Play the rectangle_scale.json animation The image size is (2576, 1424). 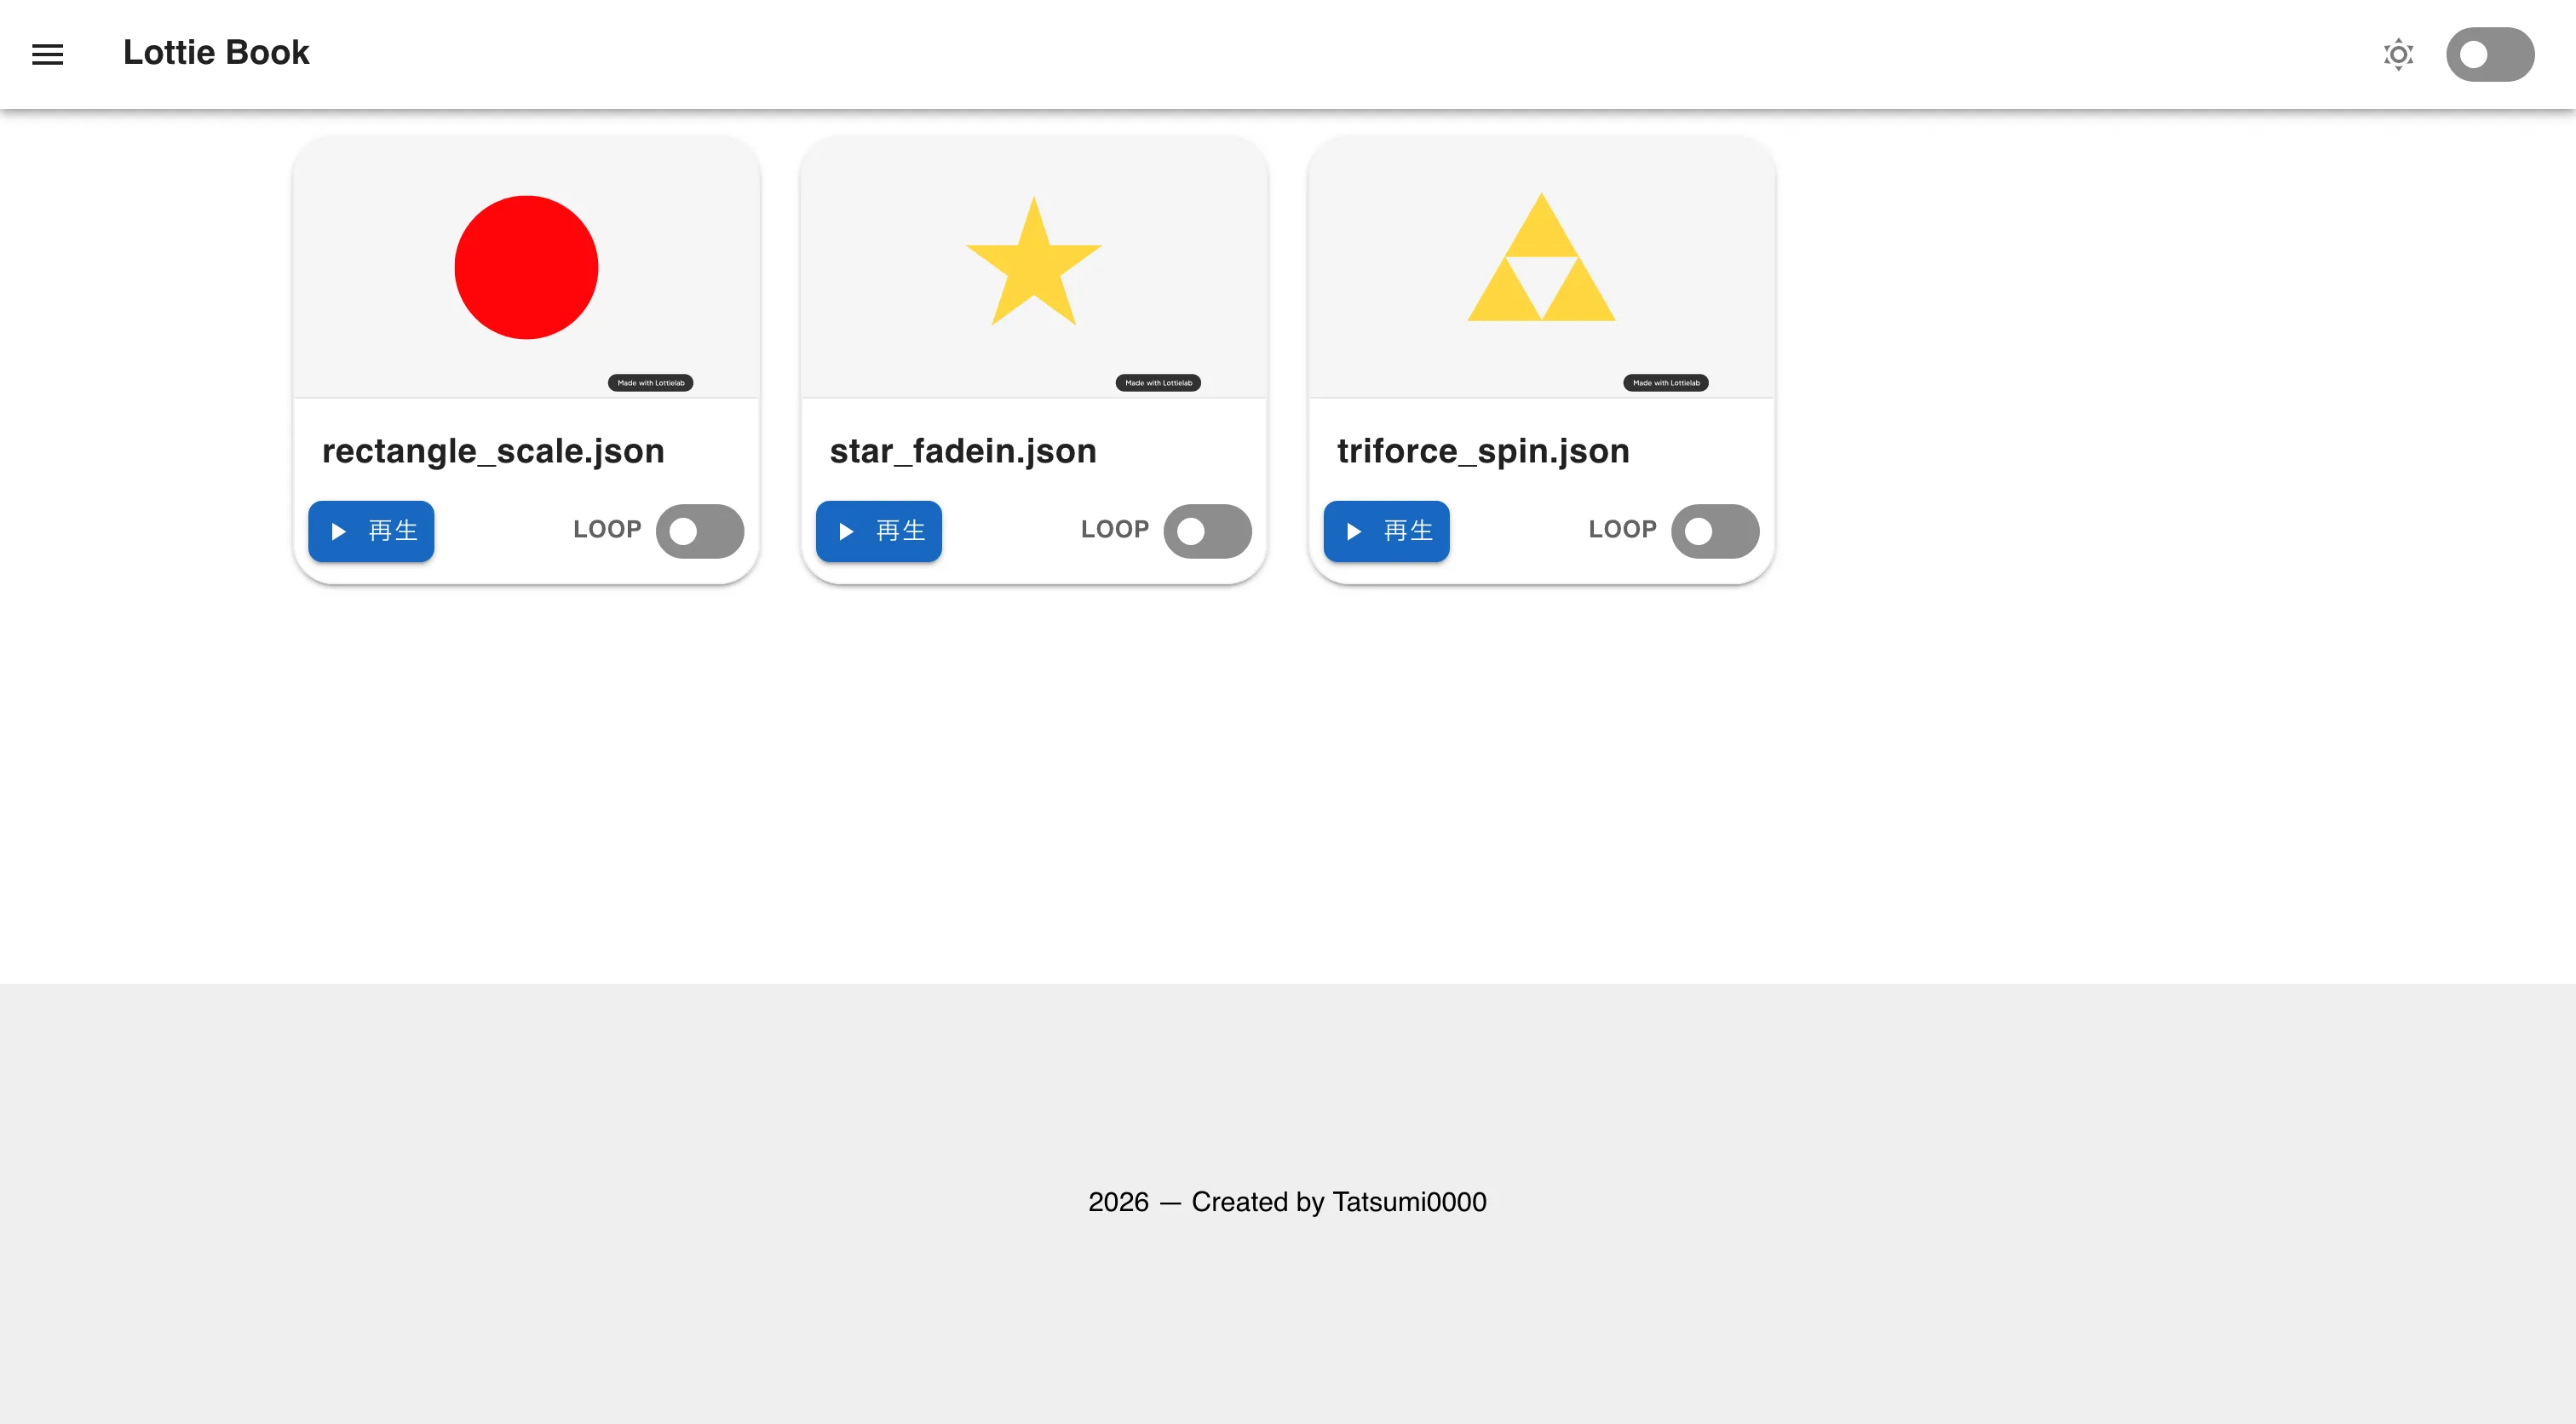tap(371, 531)
